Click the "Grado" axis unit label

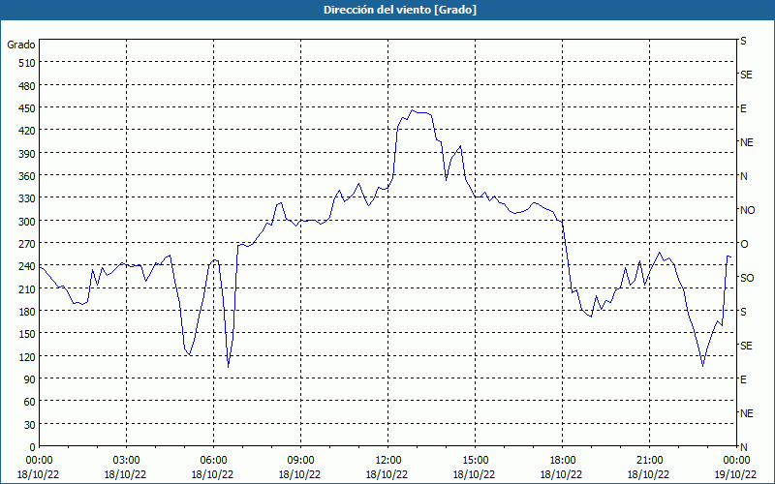click(21, 45)
